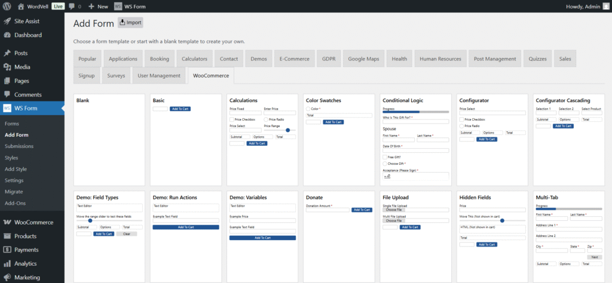
Task: Click the WooCommerce icon in sidebar
Action: [7, 222]
